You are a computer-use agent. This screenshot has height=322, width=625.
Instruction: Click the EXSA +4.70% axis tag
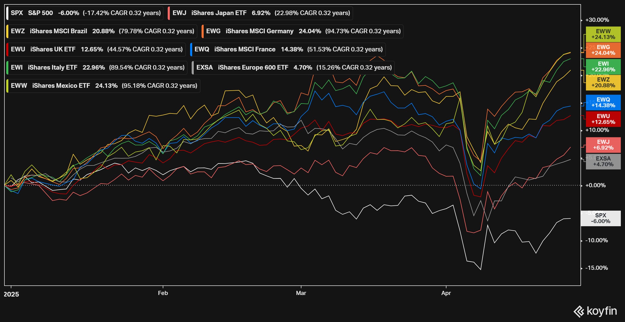coord(603,162)
